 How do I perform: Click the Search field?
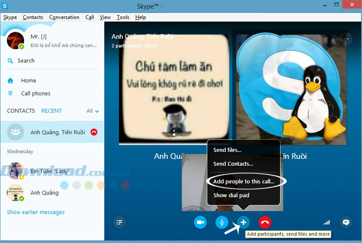[52, 61]
